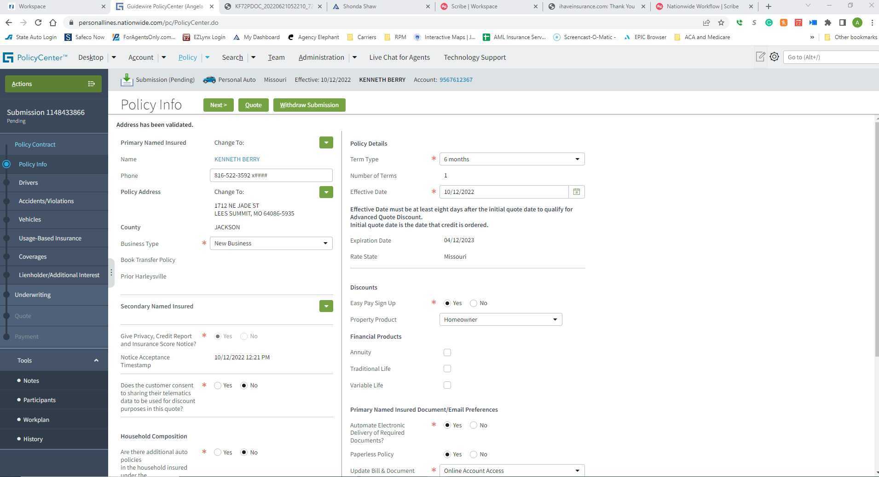Toggle the Actions menu list icon

(91, 84)
